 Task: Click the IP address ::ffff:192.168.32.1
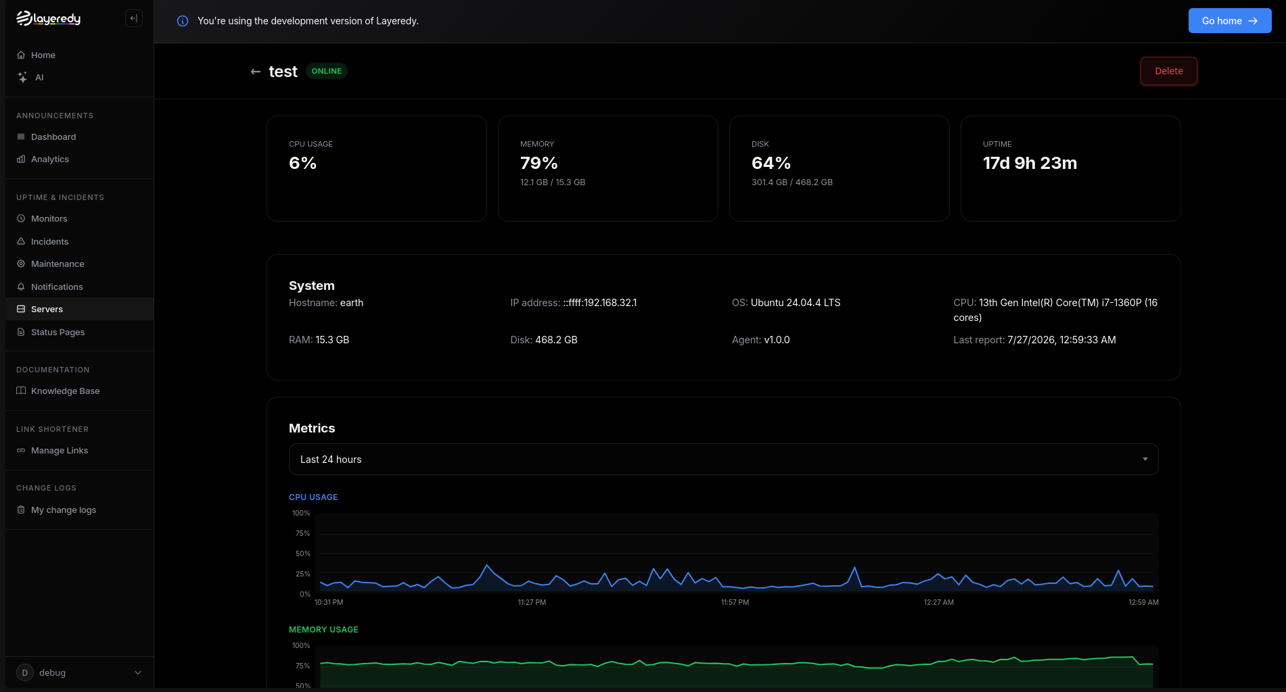600,303
